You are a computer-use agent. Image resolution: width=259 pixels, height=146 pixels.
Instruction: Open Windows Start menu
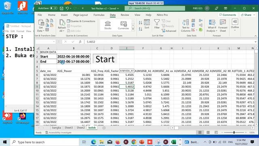(5, 142)
